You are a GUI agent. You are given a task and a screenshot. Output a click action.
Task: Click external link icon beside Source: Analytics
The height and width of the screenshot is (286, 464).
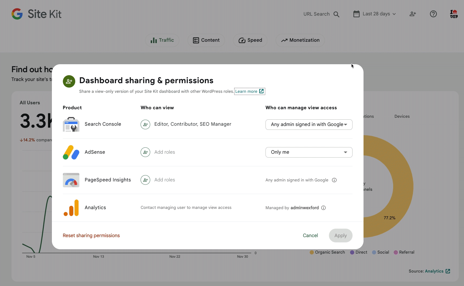pyautogui.click(x=448, y=271)
